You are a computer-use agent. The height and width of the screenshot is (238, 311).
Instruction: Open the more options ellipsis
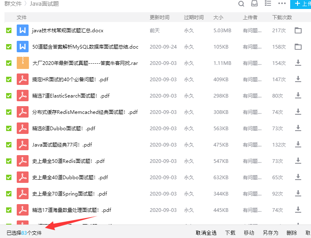282,3
